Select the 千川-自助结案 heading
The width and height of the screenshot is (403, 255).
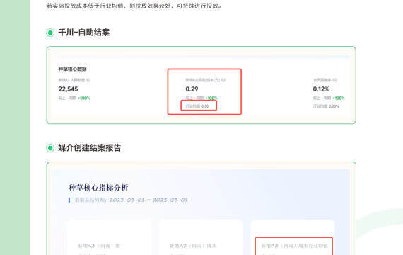84,33
